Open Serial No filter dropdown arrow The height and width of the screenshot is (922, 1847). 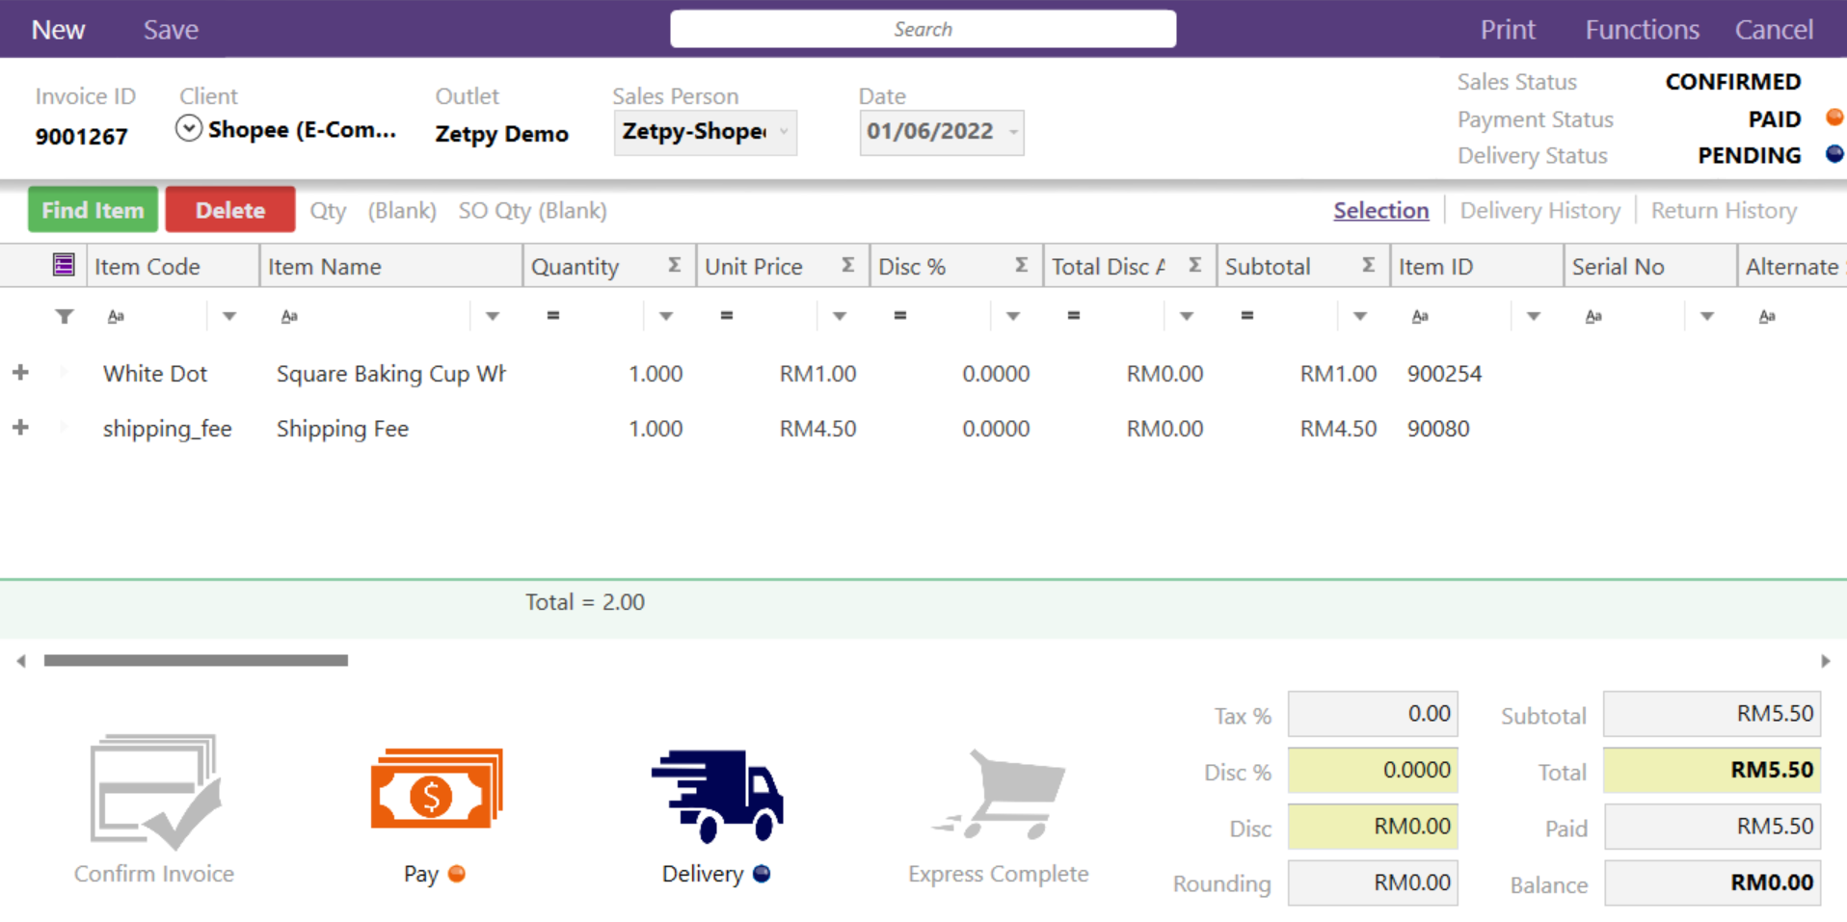(1707, 316)
